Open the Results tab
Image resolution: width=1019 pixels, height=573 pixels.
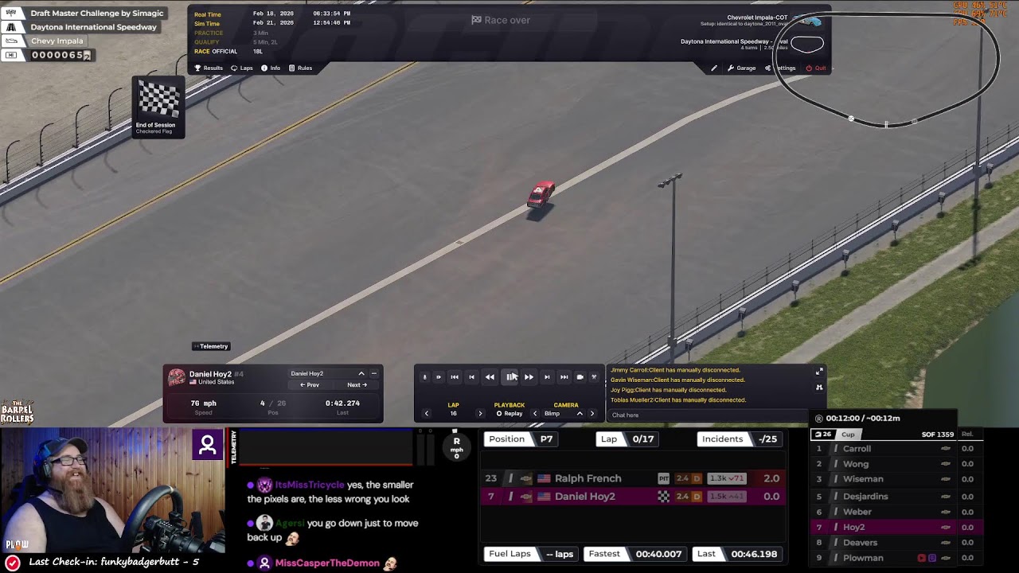(x=209, y=68)
